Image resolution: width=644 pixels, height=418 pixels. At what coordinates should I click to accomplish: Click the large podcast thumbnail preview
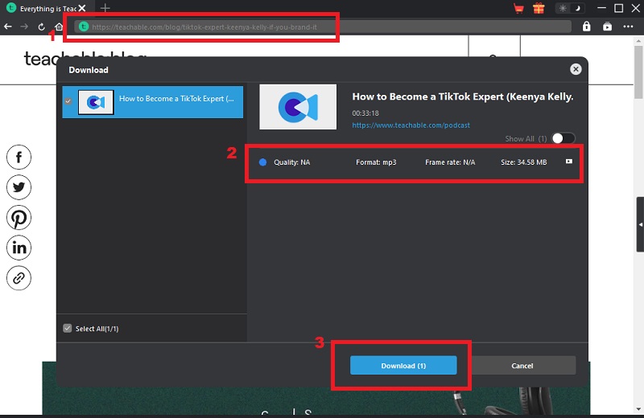298,107
